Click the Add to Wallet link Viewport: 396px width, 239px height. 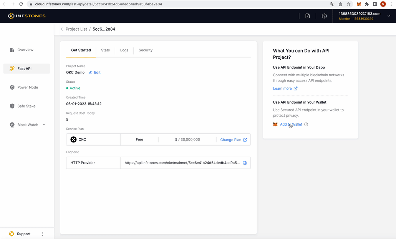(291, 124)
